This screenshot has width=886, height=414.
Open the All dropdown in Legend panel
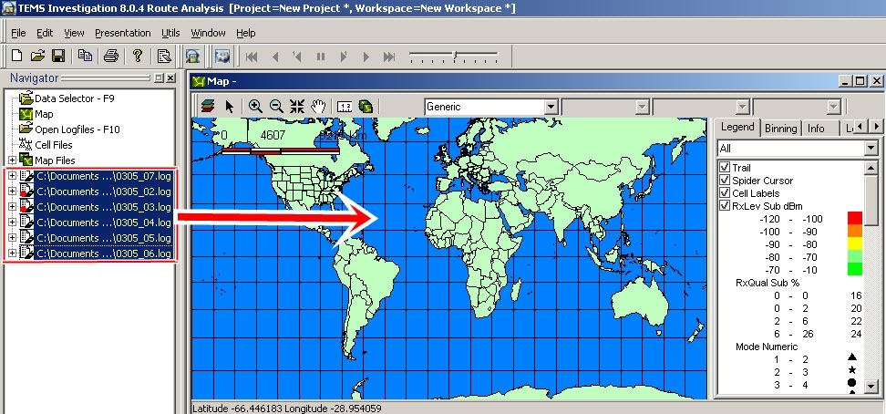coord(871,148)
